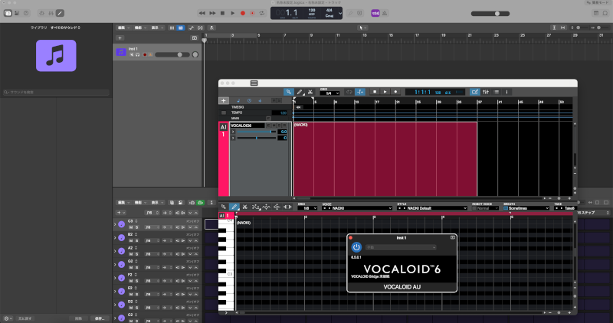Screen dimensions: 613x323
Task: Select piano-roll arrow tool in VOCALOID editor
Action: [224, 207]
